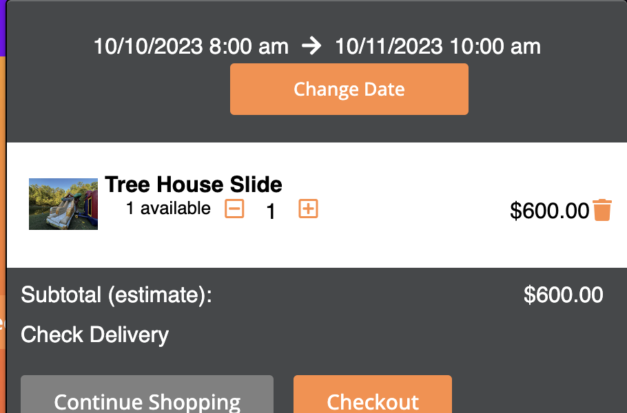Screen dimensions: 627x413
Task: Click the subtotal amount $600.00
Action: (563, 295)
